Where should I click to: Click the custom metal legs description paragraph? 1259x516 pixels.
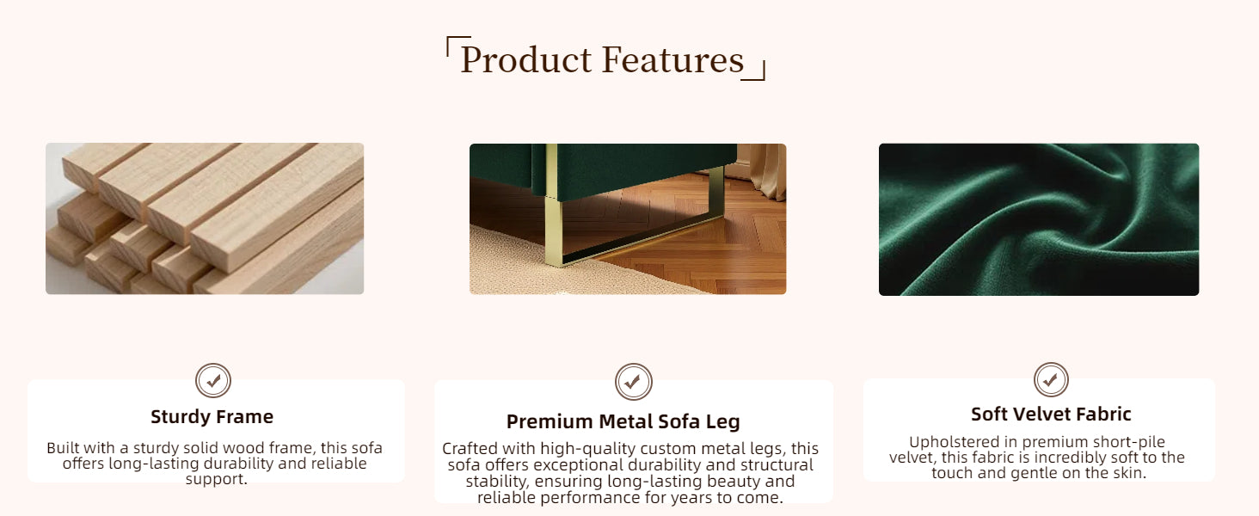tap(630, 473)
